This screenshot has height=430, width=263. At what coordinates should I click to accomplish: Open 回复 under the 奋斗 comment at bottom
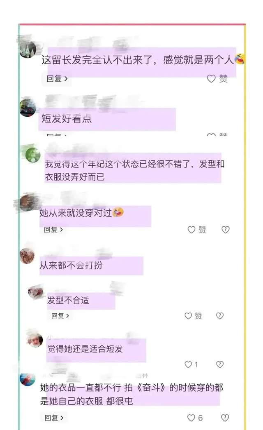coord(54,418)
